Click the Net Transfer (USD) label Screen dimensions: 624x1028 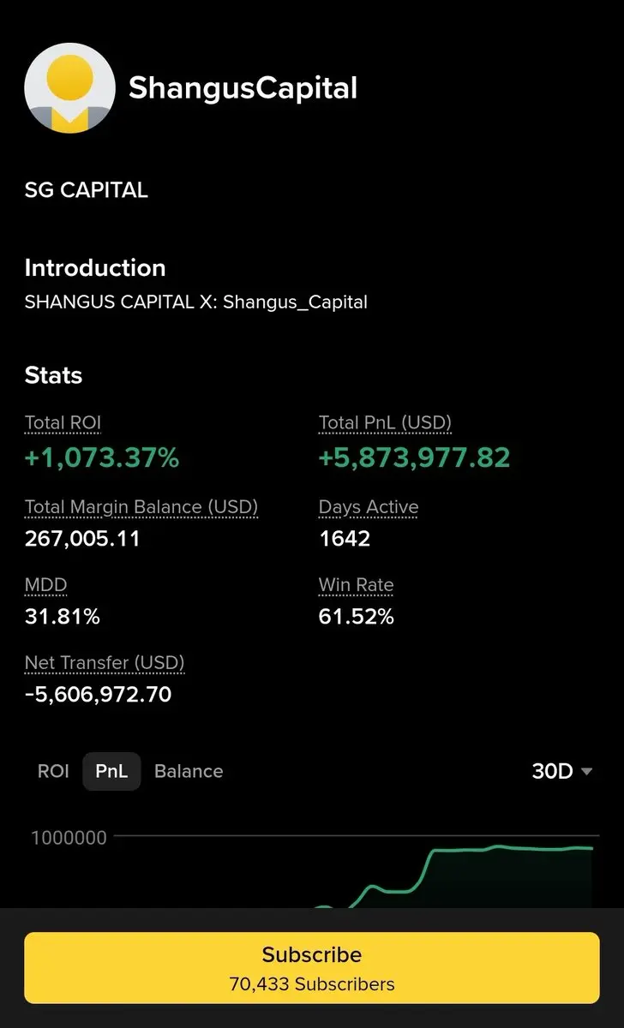point(105,663)
